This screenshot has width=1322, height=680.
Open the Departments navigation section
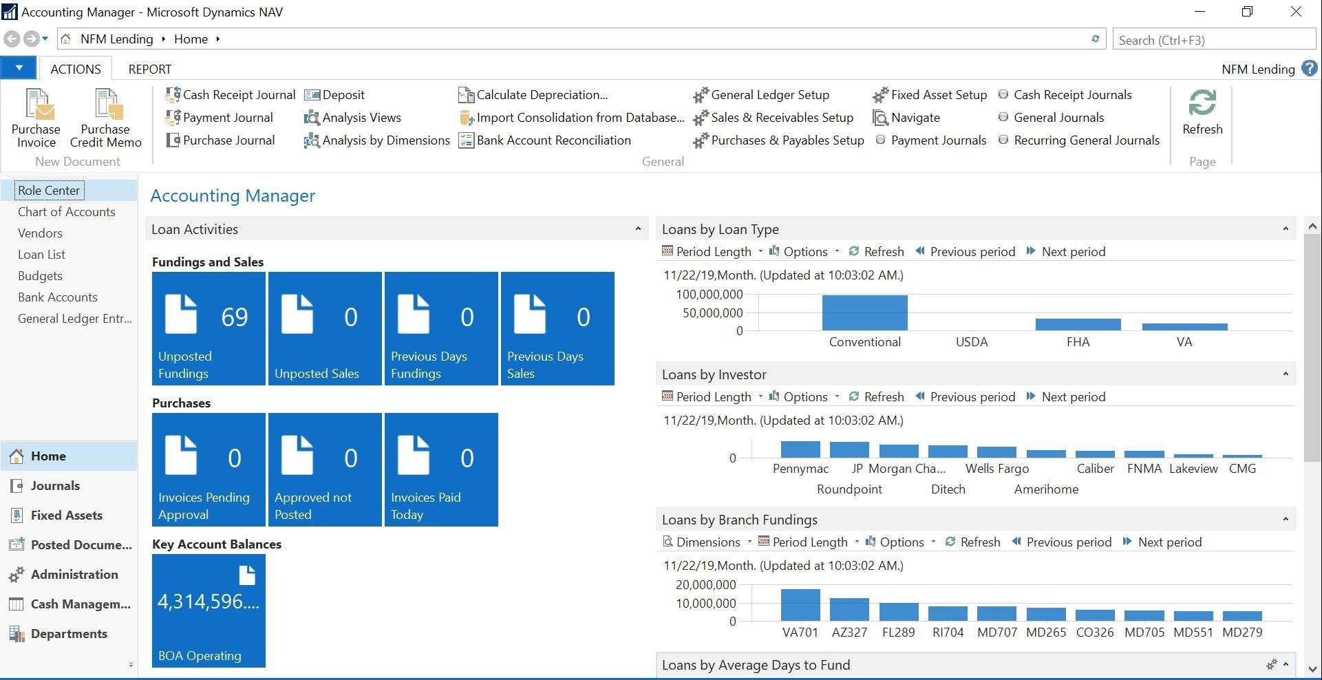[x=69, y=634]
